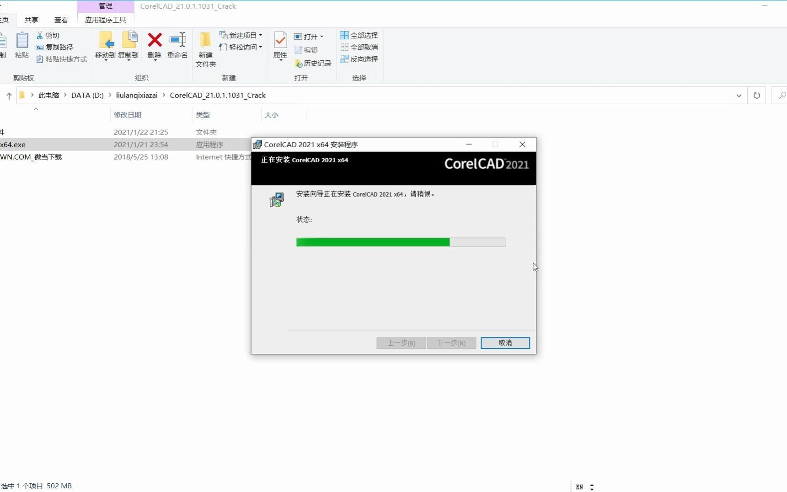
Task: Expand chevron after liulanqixiazai in breadcrumb
Action: click(164, 95)
